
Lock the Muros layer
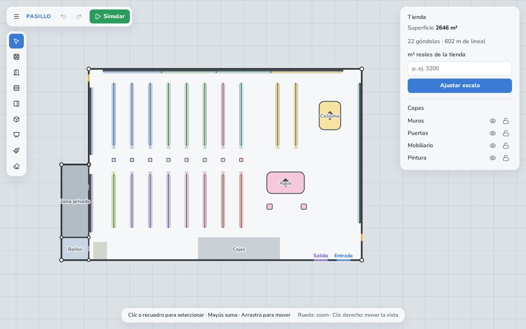pyautogui.click(x=506, y=121)
